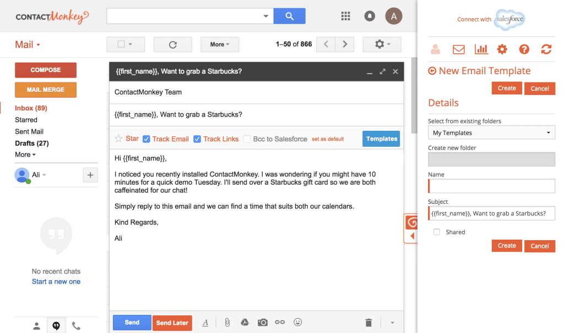Open the Starred folder
Image resolution: width=564 pixels, height=333 pixels.
(x=26, y=120)
